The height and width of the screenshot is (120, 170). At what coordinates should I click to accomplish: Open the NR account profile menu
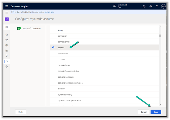pyautogui.click(x=163, y=6)
